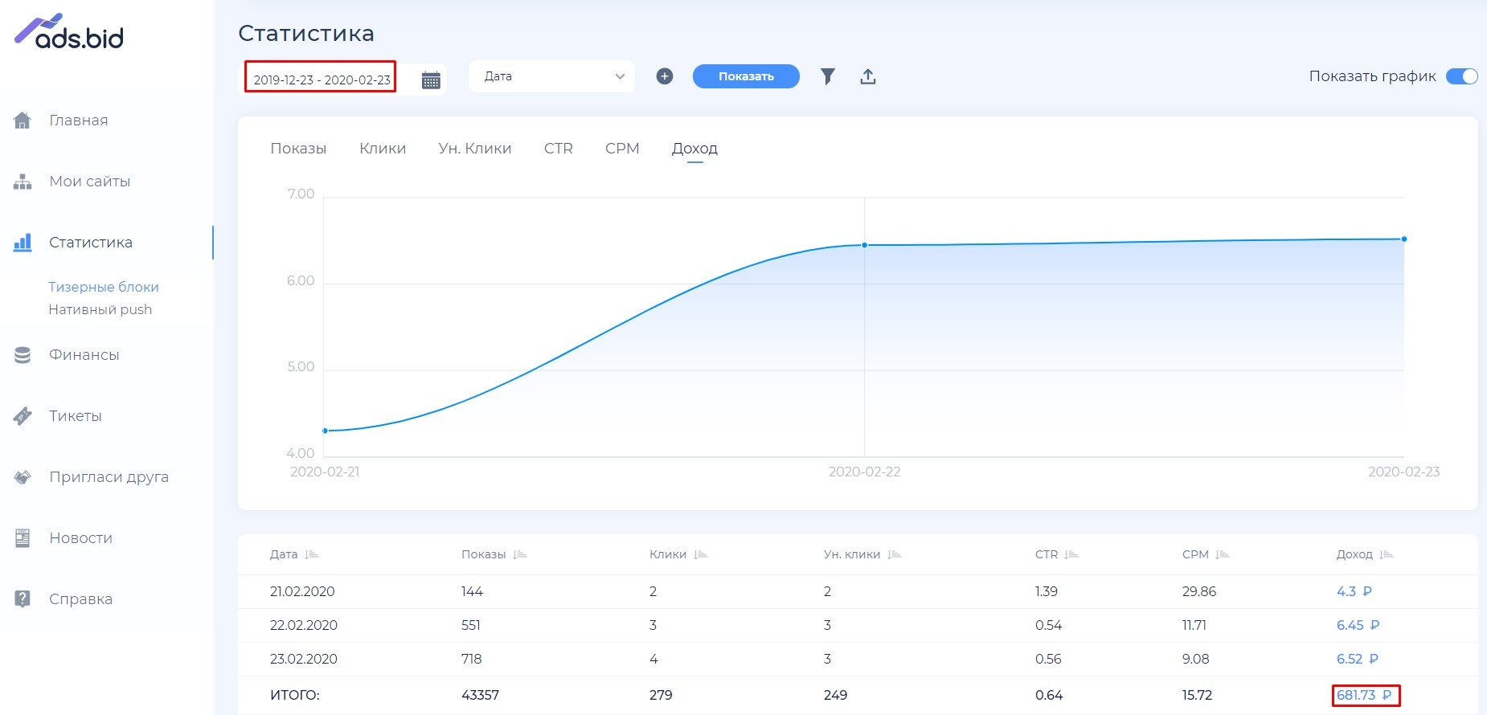
Task: Click the Главная home icon
Action: tap(23, 121)
